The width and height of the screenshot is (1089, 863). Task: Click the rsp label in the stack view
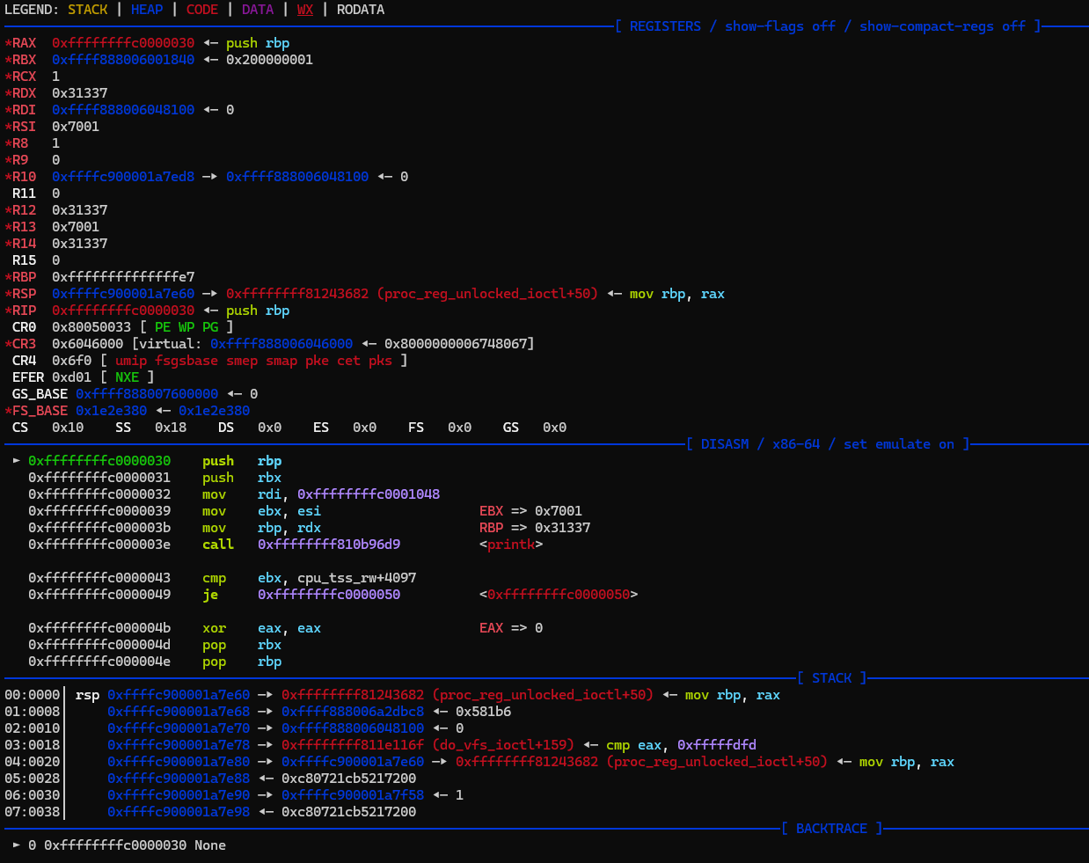pos(87,695)
